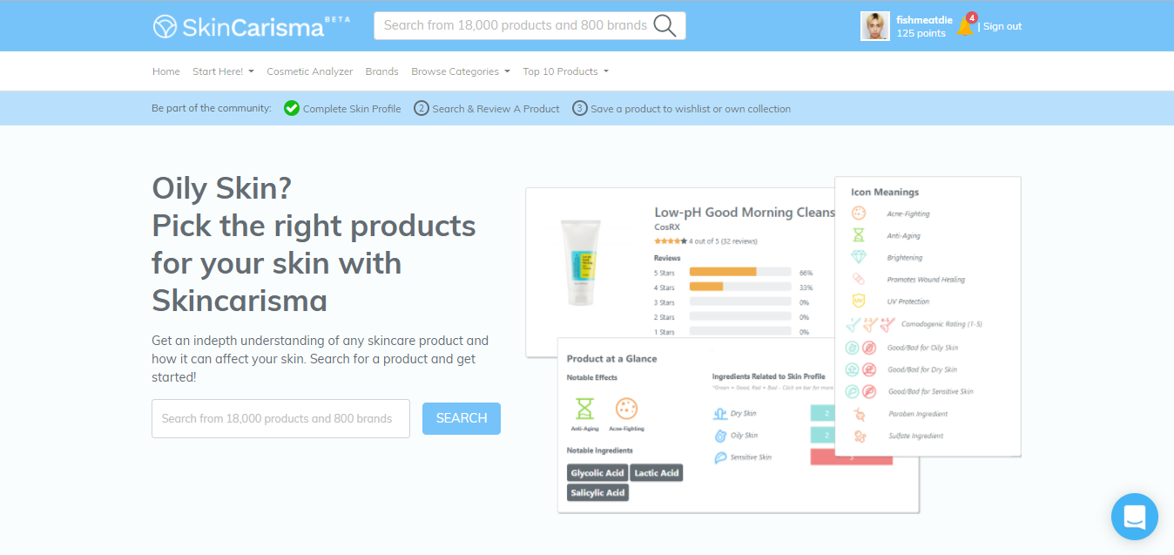Click the green Complete Skin Profile checkmark
Image resolution: width=1174 pixels, height=555 pixels.
(292, 108)
